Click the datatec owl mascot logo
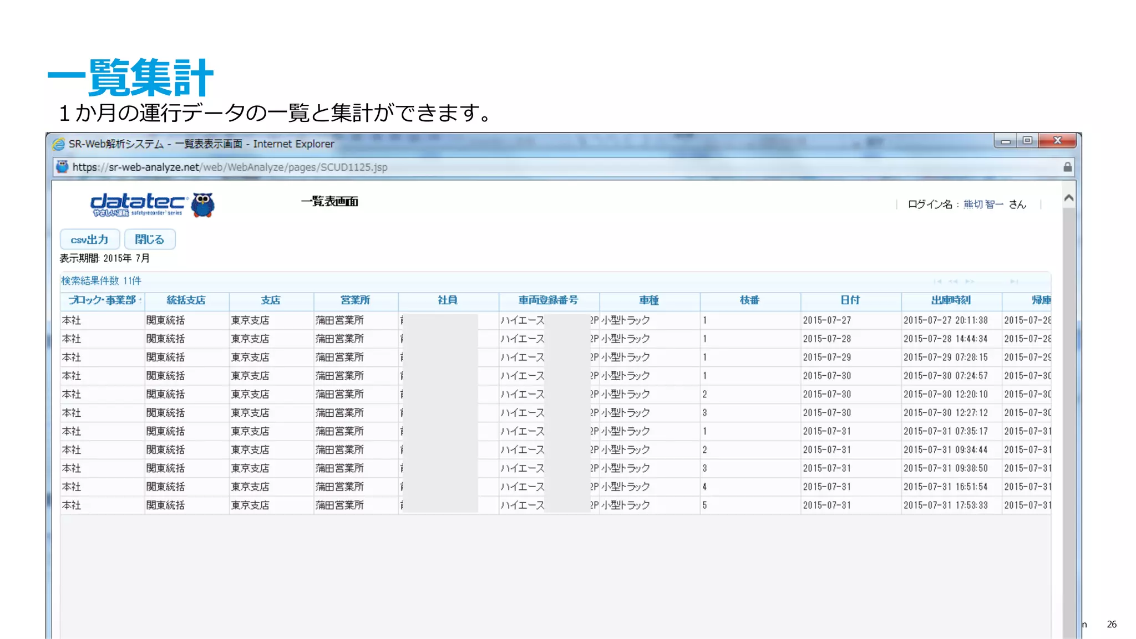The image size is (1136, 639). 202,205
